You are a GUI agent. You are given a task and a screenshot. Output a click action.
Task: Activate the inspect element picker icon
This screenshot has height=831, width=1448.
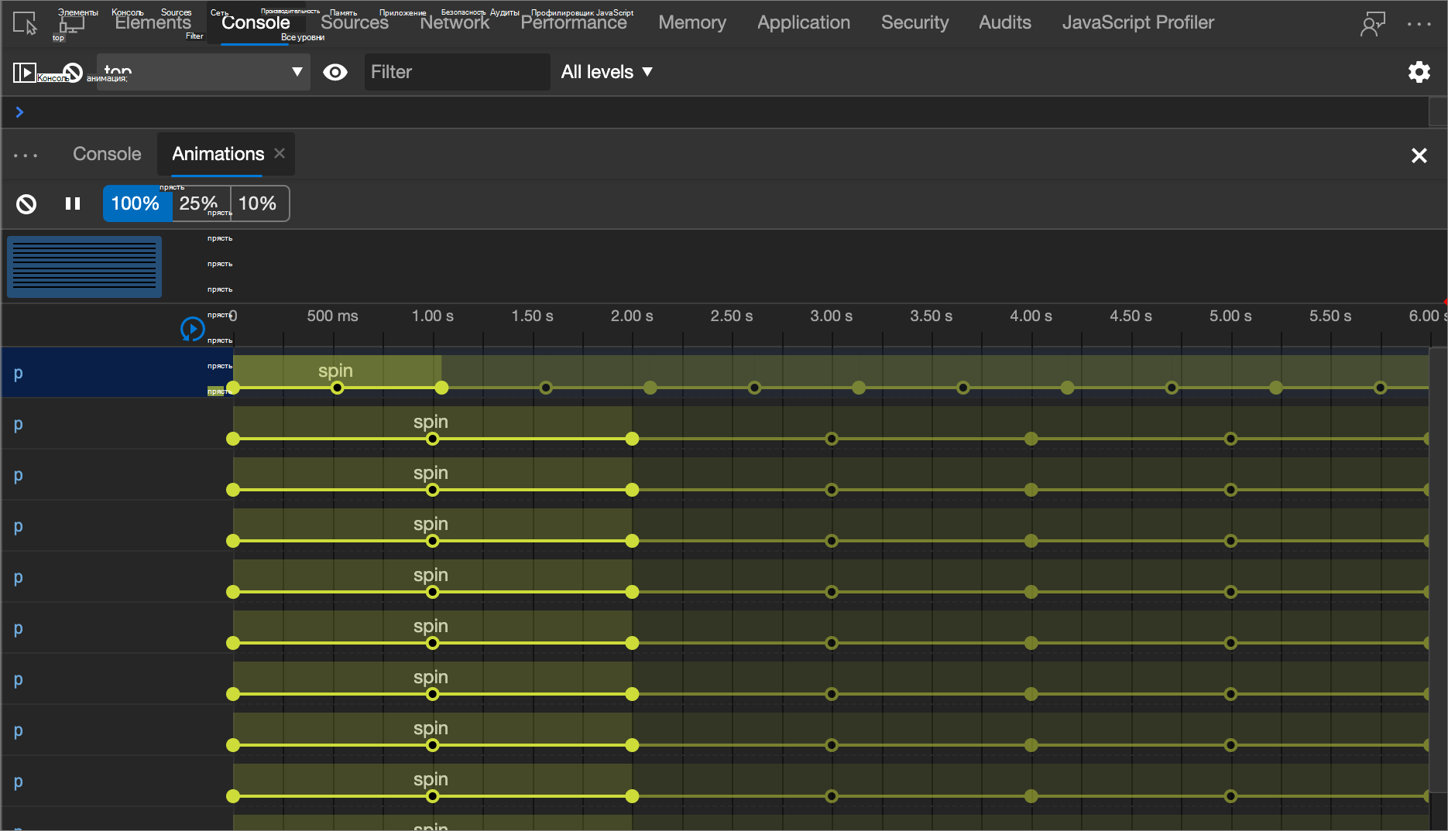click(25, 23)
